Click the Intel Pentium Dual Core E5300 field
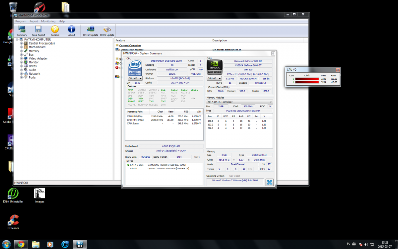 tap(166, 61)
